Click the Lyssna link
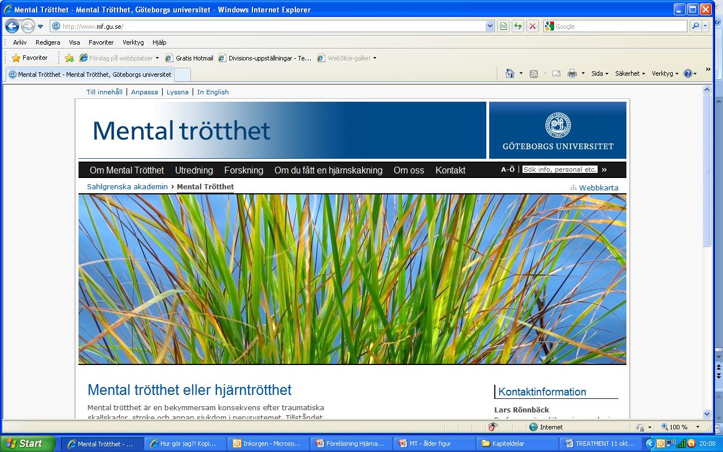This screenshot has height=452, width=723. point(177,92)
